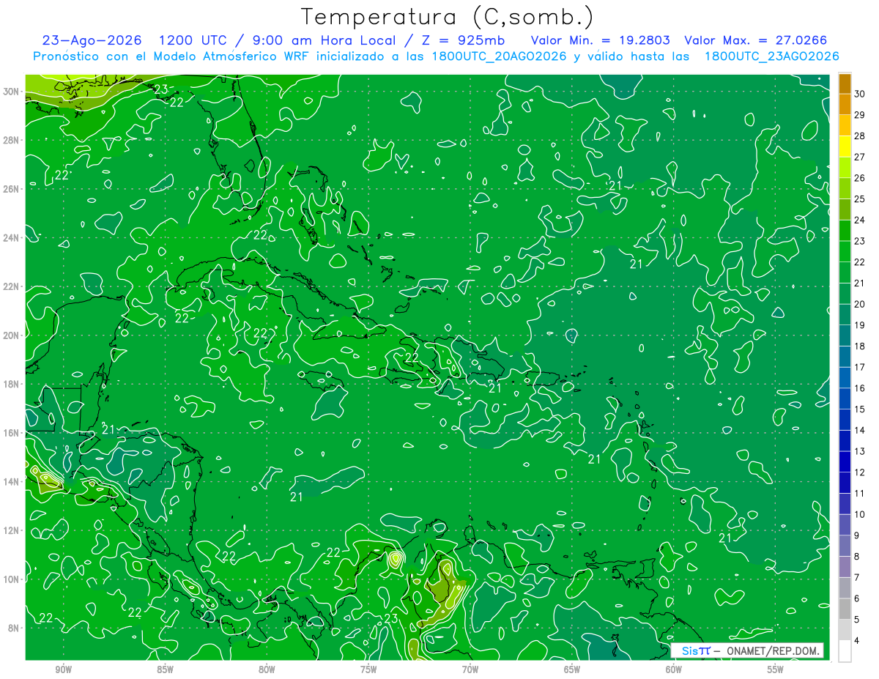Click the "60W" longitude axis label
Viewport: 879px width, 679px height.
coord(674,669)
